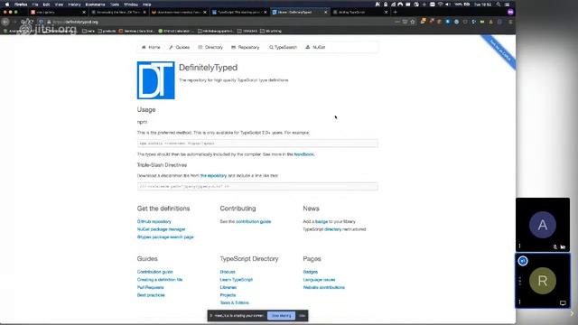
Task: Click the browser back button
Action: coord(5,22)
